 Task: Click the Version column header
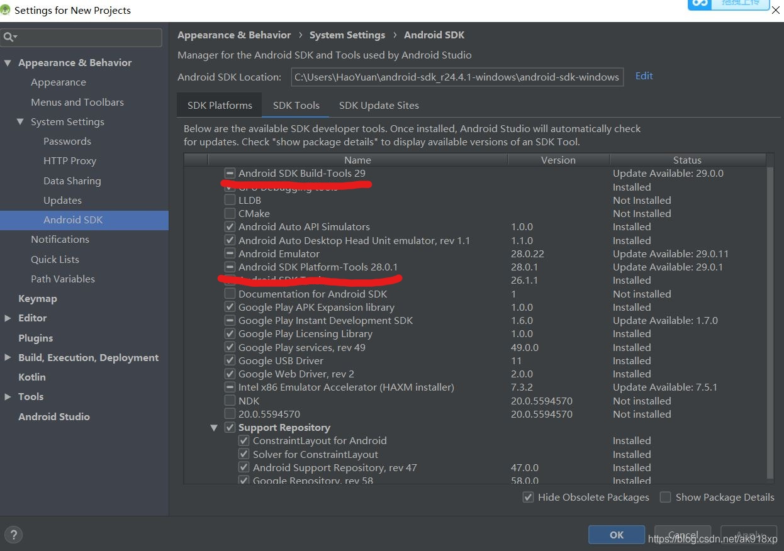[558, 160]
